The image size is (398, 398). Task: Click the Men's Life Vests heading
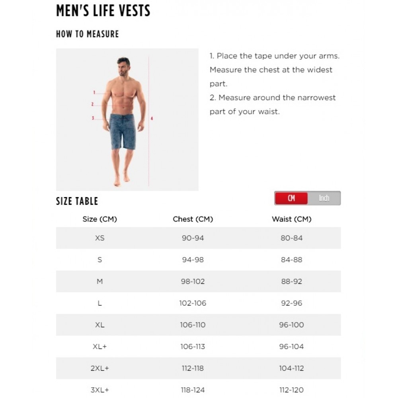click(x=103, y=11)
